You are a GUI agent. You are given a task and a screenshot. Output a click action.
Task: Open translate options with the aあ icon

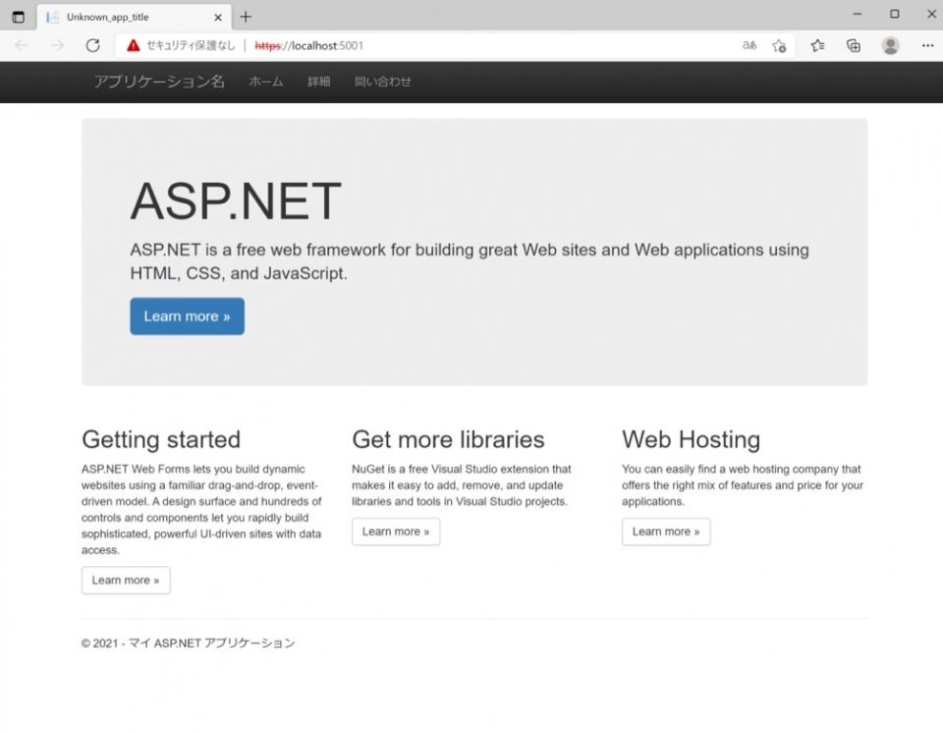click(x=749, y=45)
